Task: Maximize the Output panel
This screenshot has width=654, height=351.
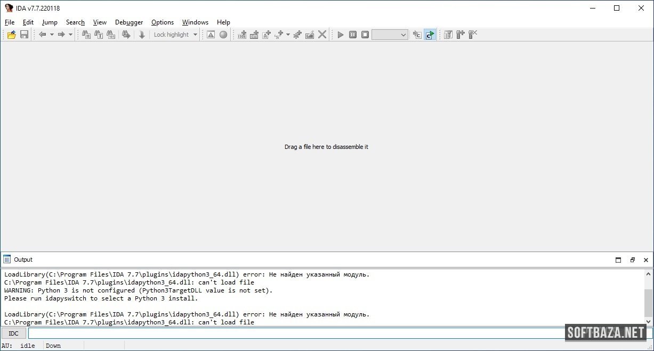Action: coord(618,260)
